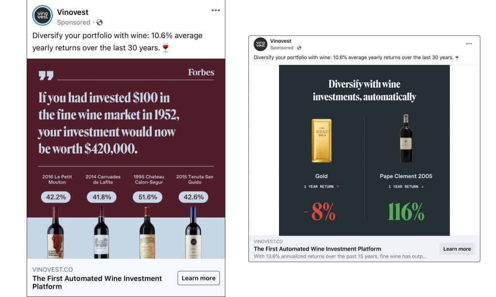Click the 42.2% return badge for Le Petit Mouton

(56, 197)
